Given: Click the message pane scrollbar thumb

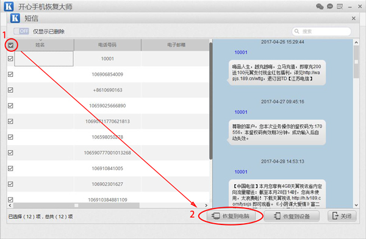Looking at the screenshot, I should (x=356, y=62).
